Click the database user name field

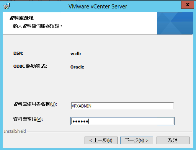pyautogui.click(x=122, y=106)
